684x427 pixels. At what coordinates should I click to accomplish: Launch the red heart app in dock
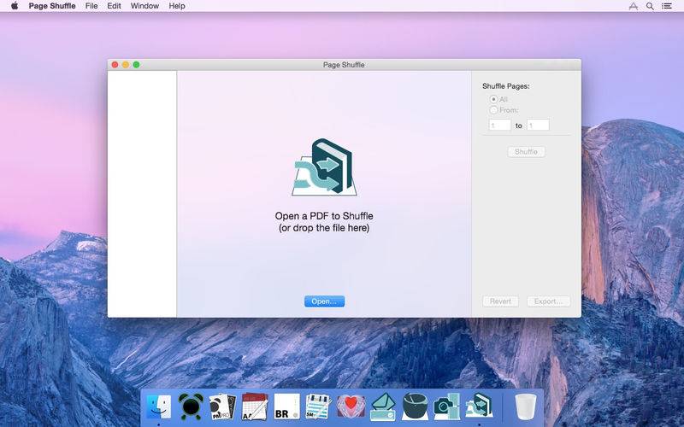(351, 407)
